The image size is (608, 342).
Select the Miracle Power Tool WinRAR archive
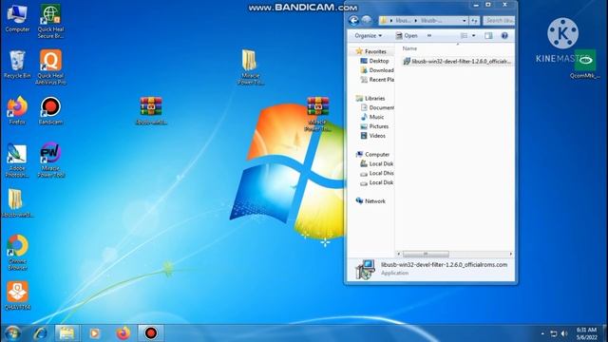[318, 114]
